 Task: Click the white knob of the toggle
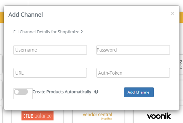coord(17,92)
